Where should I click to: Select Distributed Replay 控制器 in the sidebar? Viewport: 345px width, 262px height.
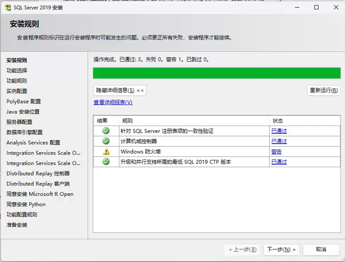(38, 174)
